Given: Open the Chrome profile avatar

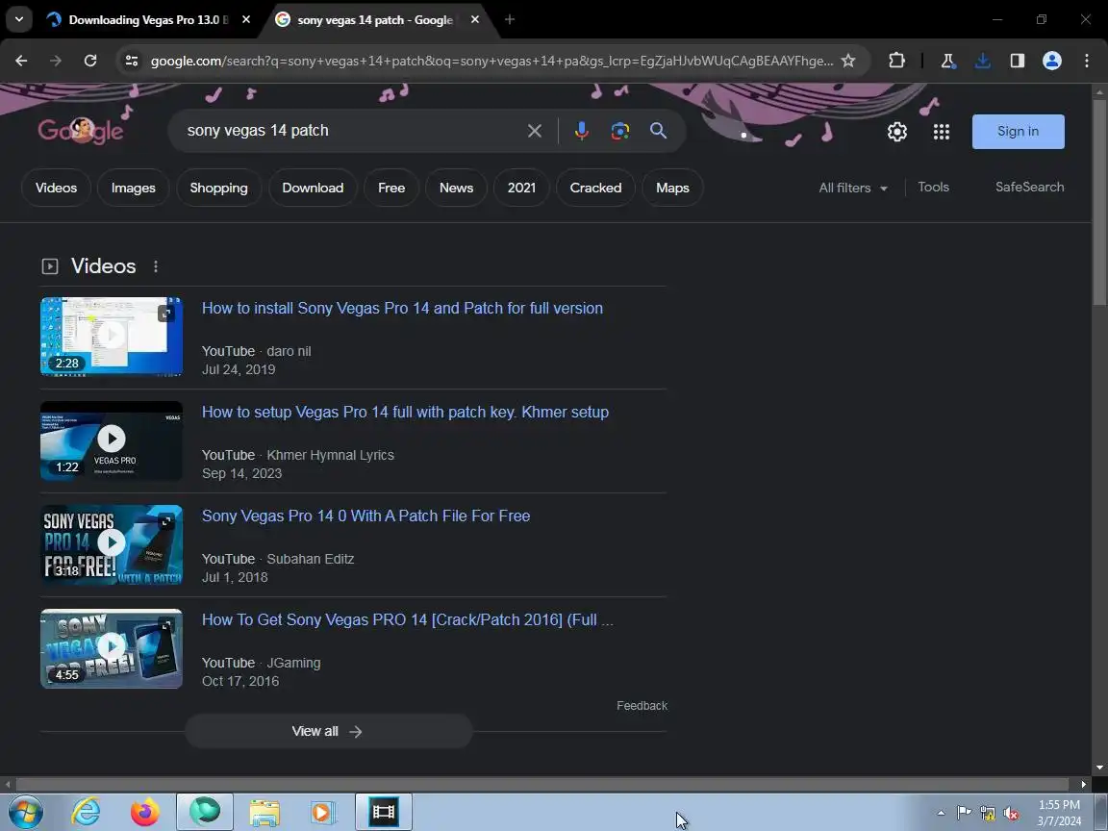Looking at the screenshot, I should point(1052,61).
